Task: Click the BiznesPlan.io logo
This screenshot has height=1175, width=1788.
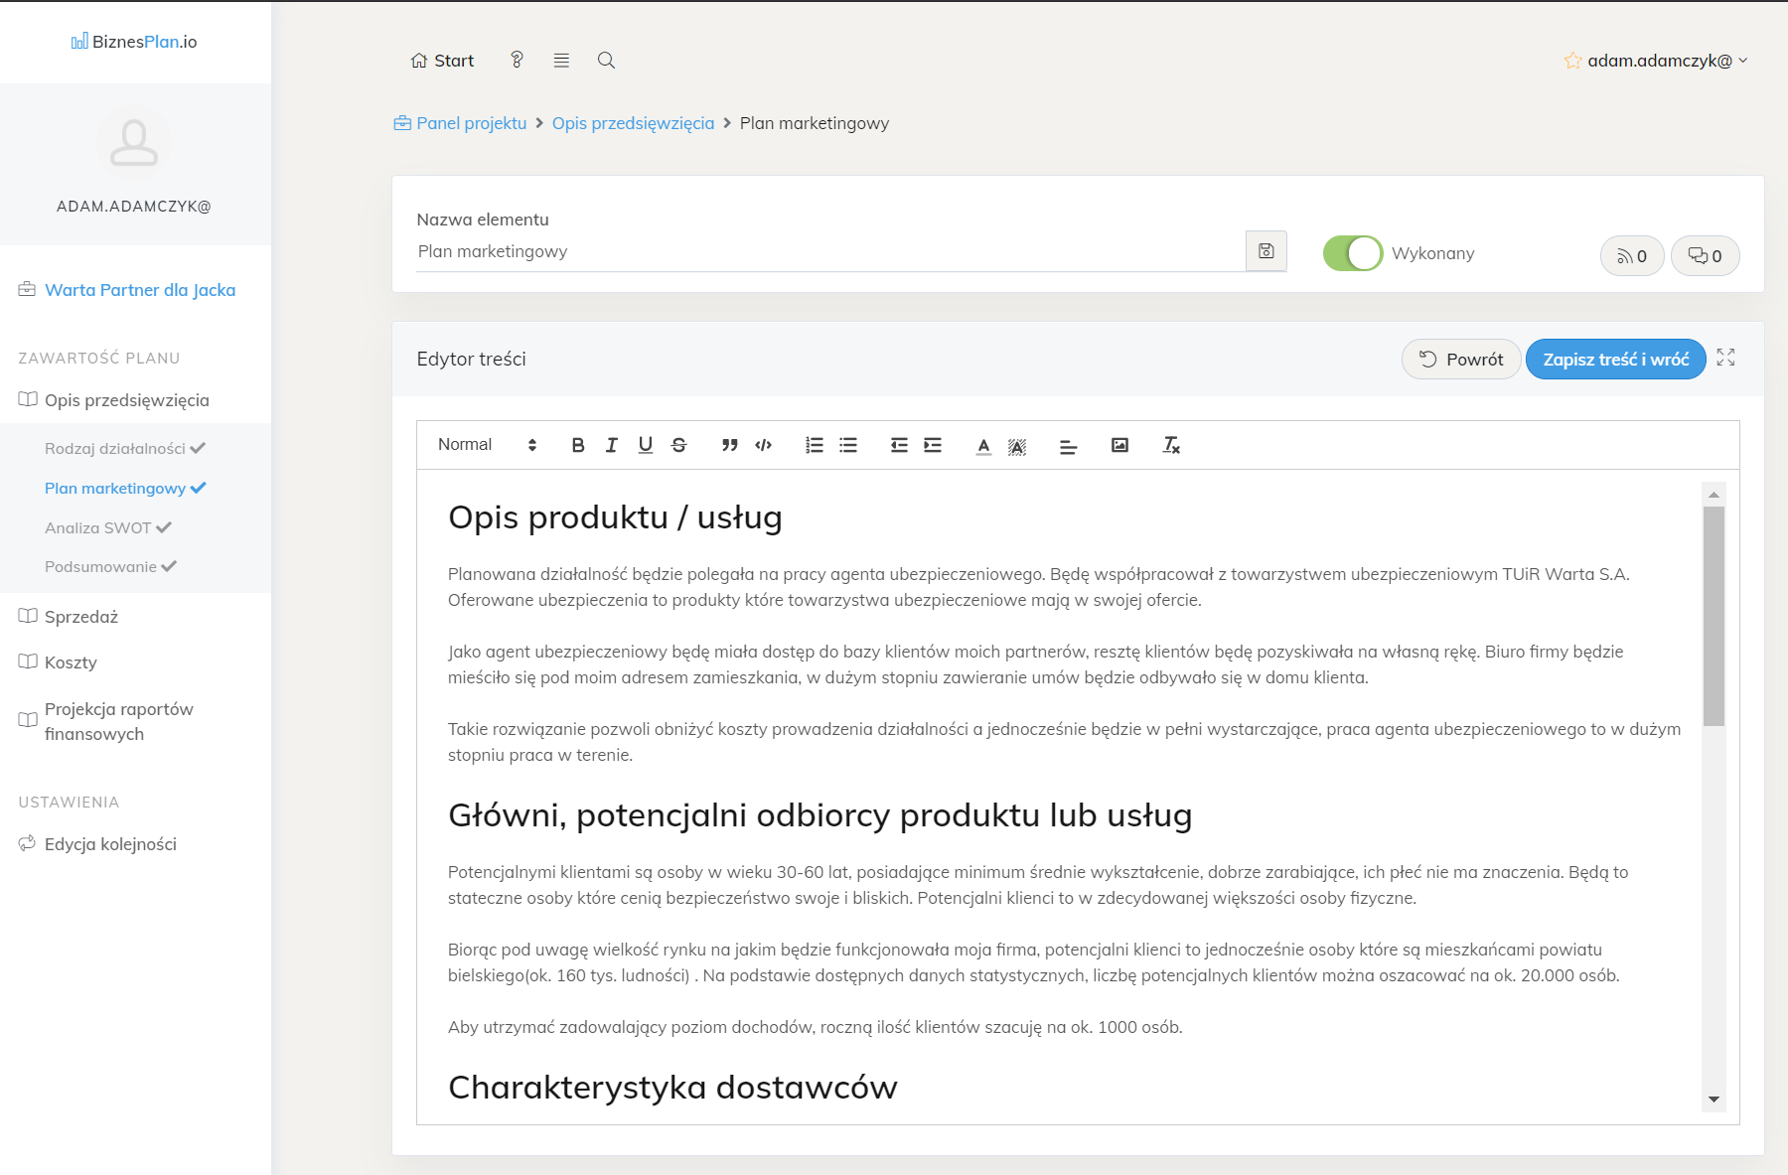Action: (134, 42)
